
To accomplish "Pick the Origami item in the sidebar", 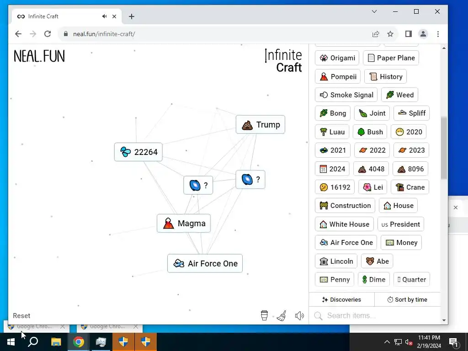I will [337, 58].
